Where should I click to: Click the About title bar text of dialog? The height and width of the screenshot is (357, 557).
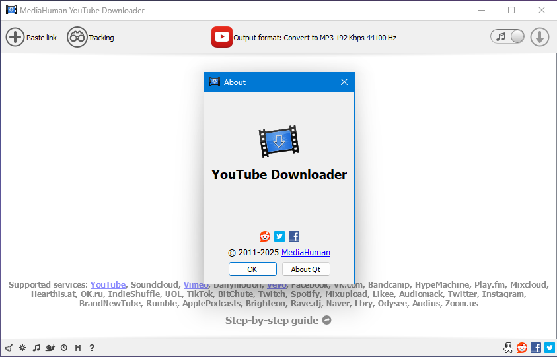pyautogui.click(x=235, y=82)
